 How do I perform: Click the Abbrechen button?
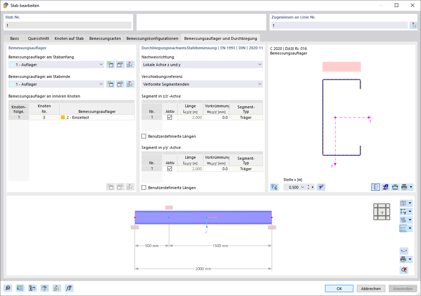tap(371, 289)
